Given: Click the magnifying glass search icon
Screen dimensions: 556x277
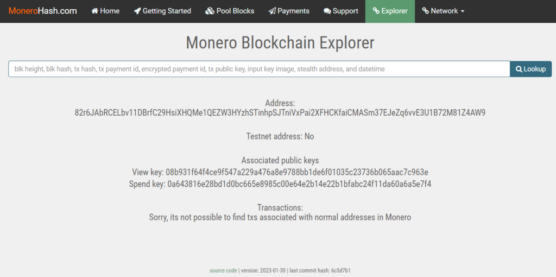Looking at the screenshot, I should (519, 69).
